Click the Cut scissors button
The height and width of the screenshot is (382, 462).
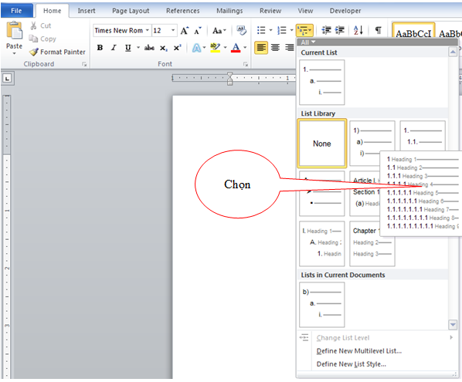(x=40, y=26)
